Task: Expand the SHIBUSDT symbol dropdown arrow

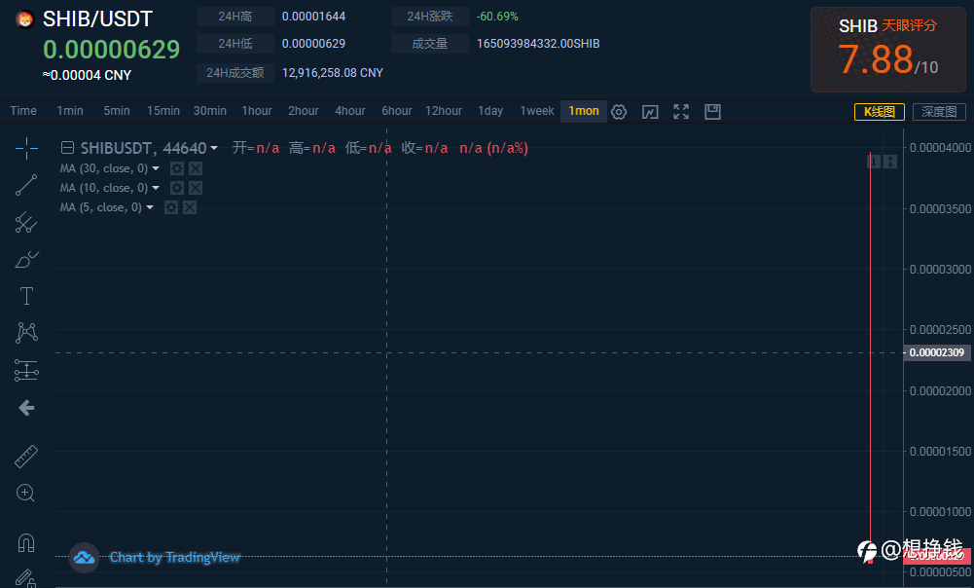Action: coord(214,148)
